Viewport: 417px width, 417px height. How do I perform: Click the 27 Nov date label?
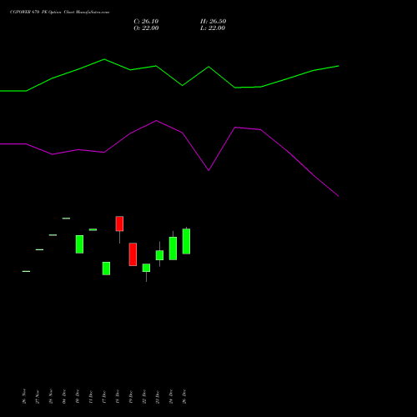point(38,396)
